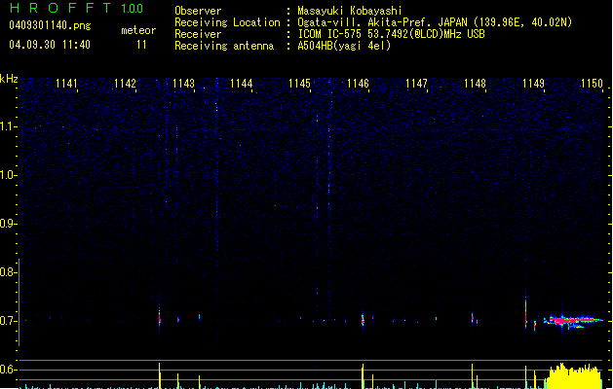613x389 pixels.
Task: Click time marker 1147
Action: 416,84
